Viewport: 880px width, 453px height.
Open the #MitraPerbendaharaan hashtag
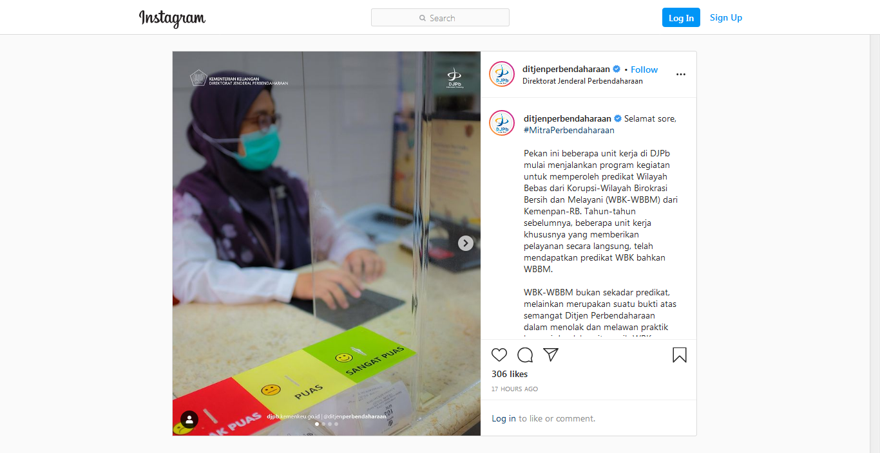569,130
